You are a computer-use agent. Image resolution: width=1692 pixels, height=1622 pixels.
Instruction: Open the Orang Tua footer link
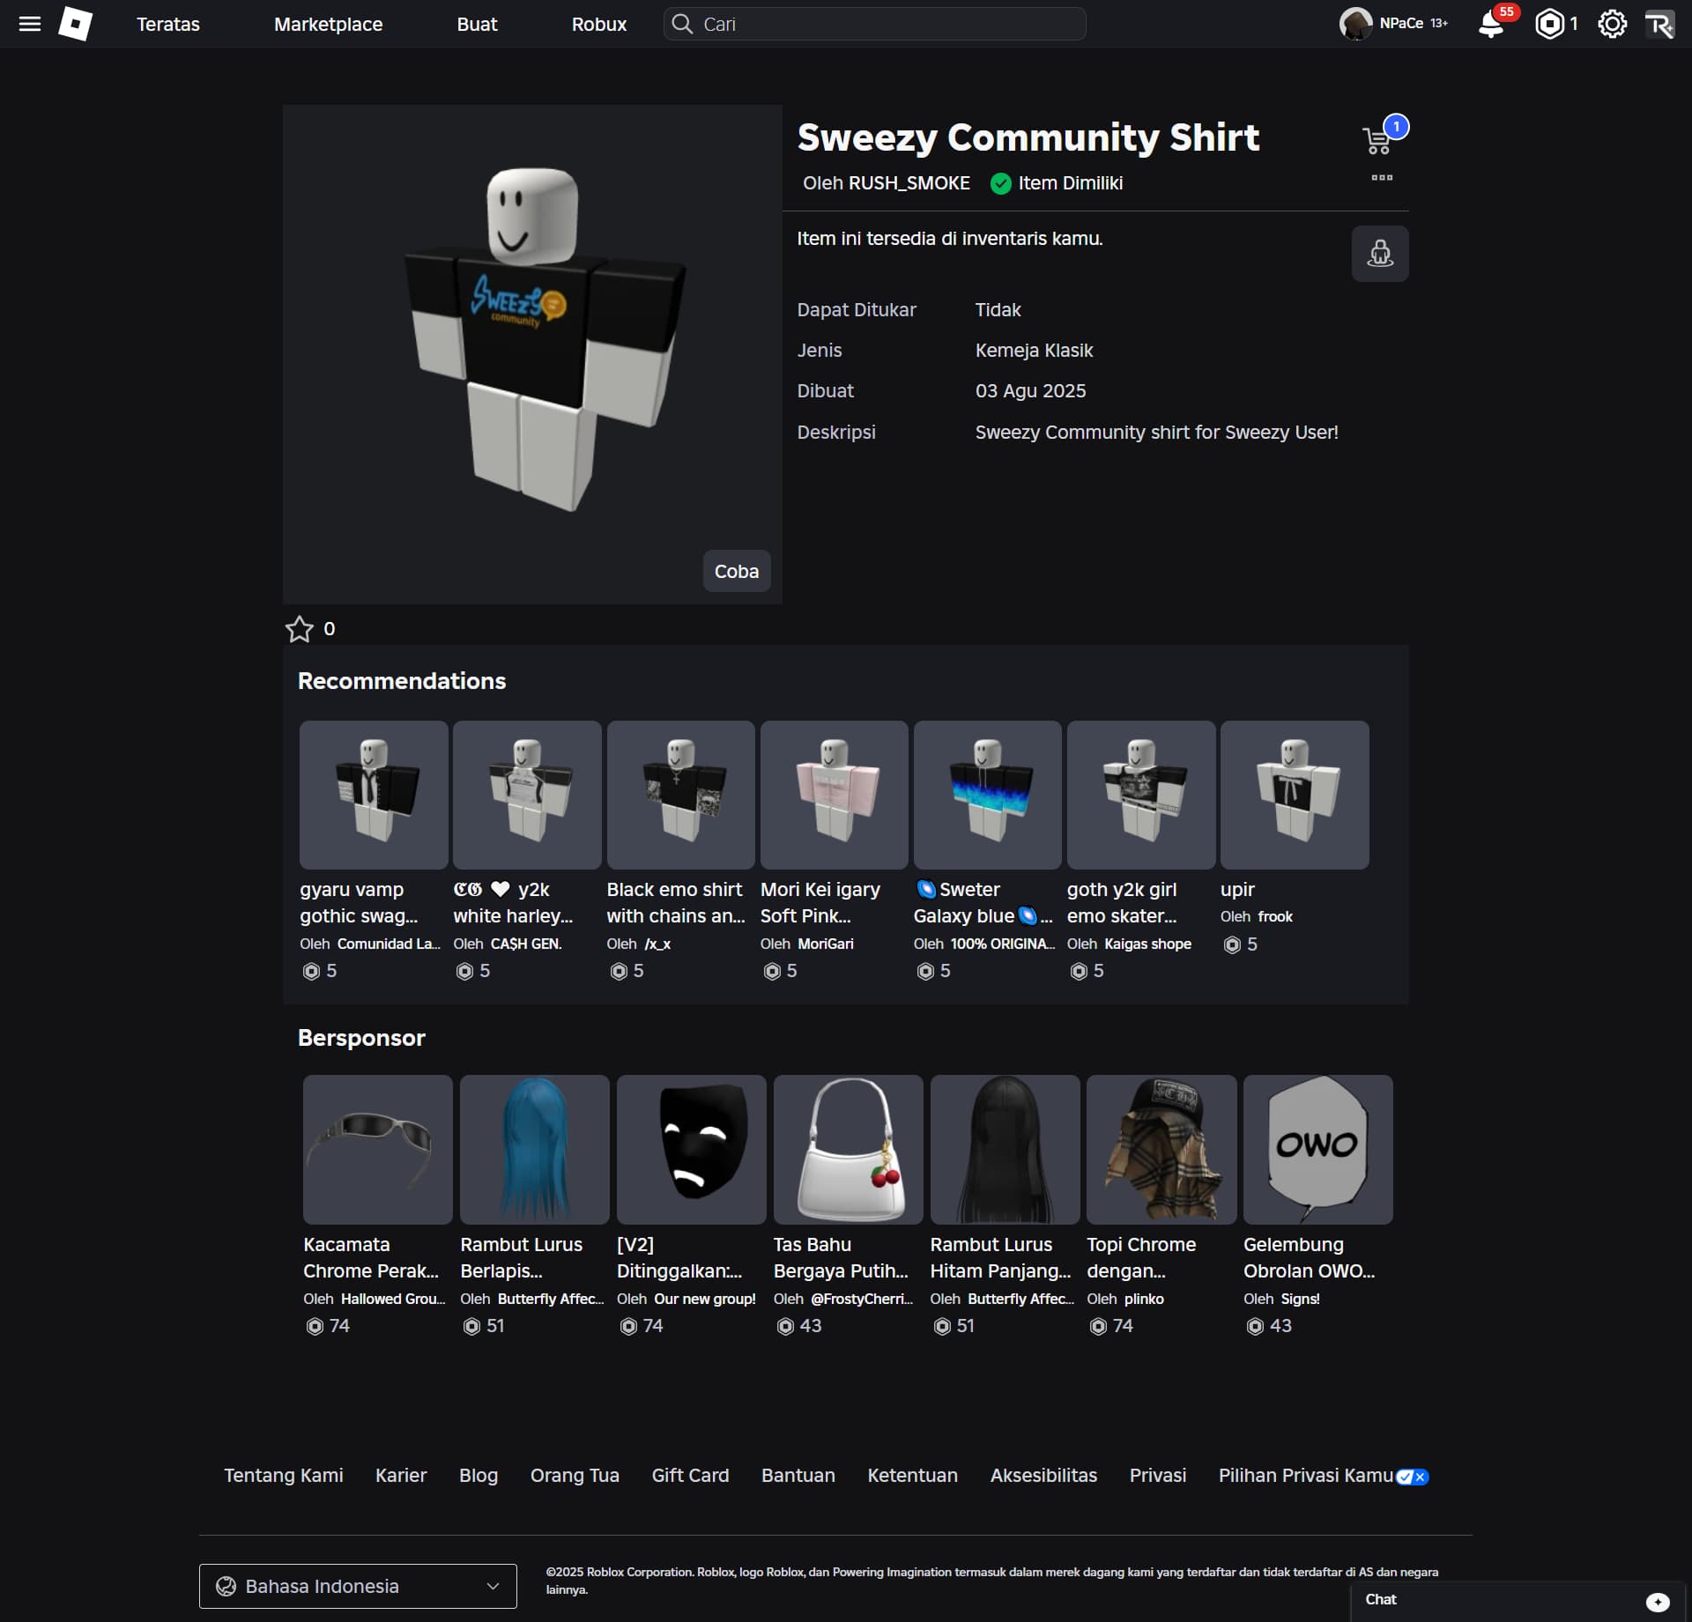[575, 1476]
